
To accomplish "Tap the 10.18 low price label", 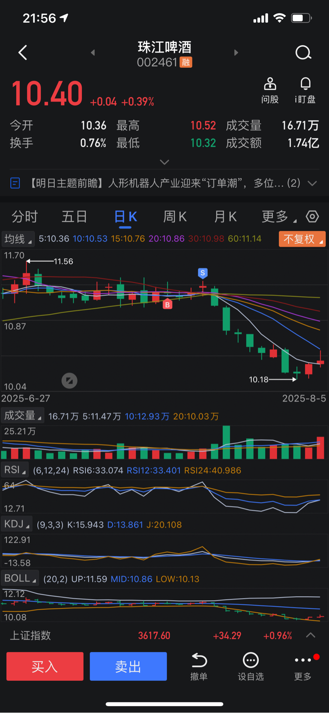I will tap(258, 379).
